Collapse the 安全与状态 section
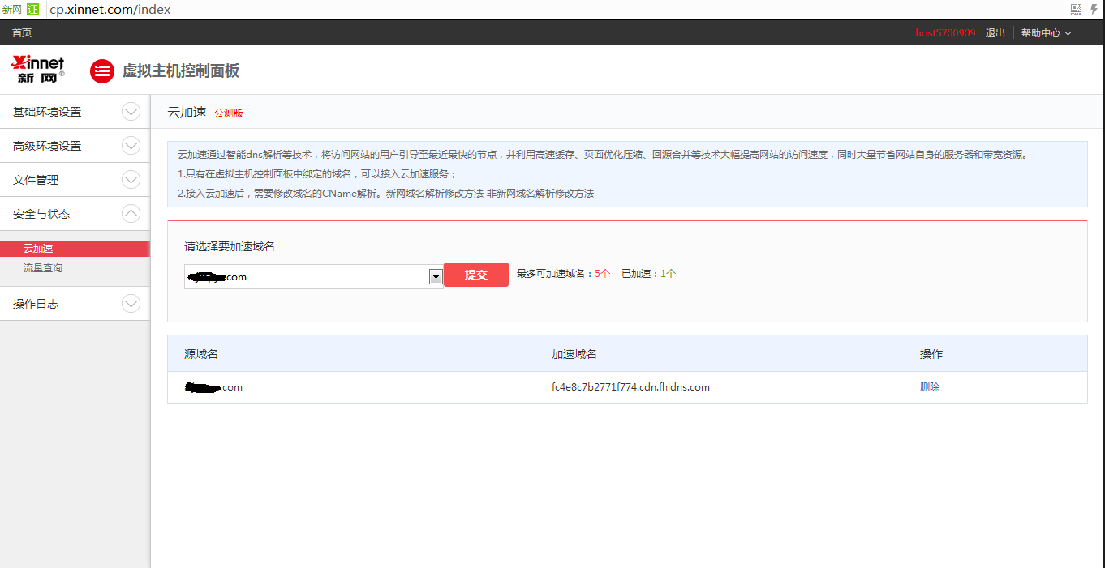This screenshot has width=1105, height=568. coord(131,214)
